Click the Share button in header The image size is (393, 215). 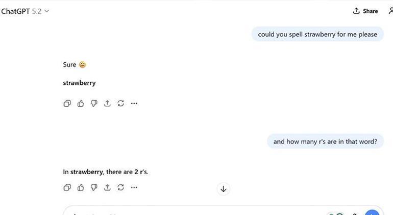[x=365, y=11]
